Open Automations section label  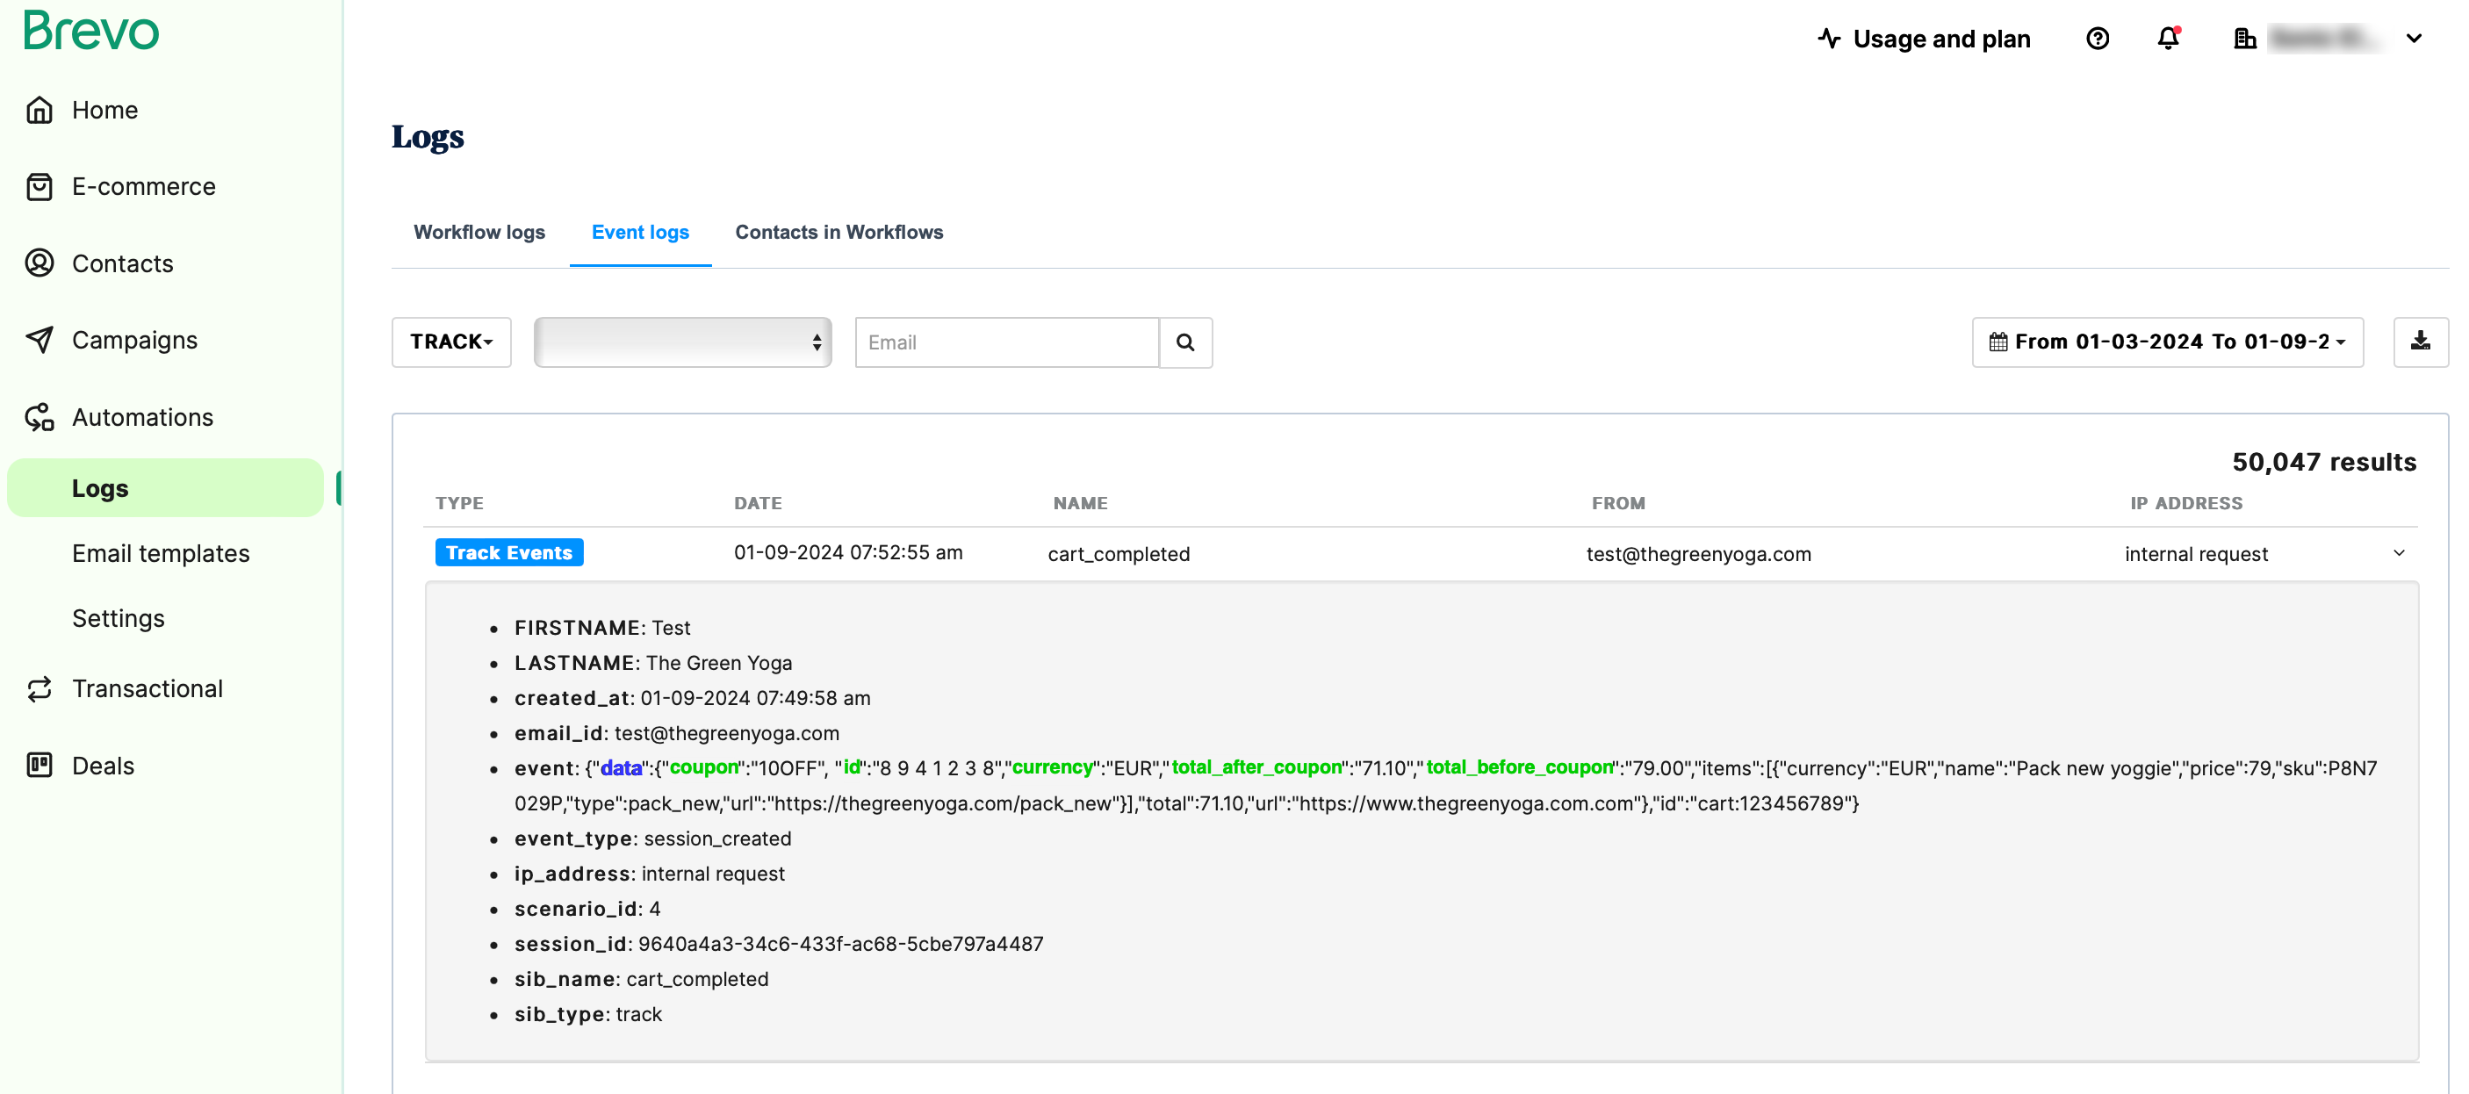(143, 417)
